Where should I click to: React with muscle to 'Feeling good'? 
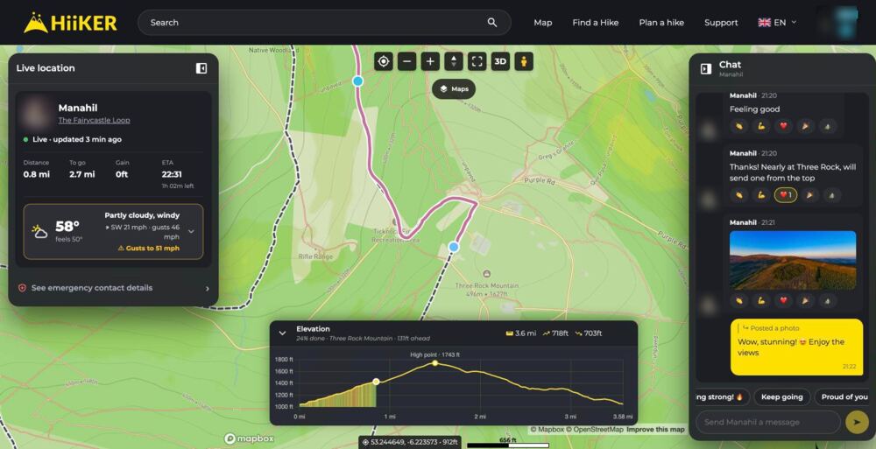761,126
